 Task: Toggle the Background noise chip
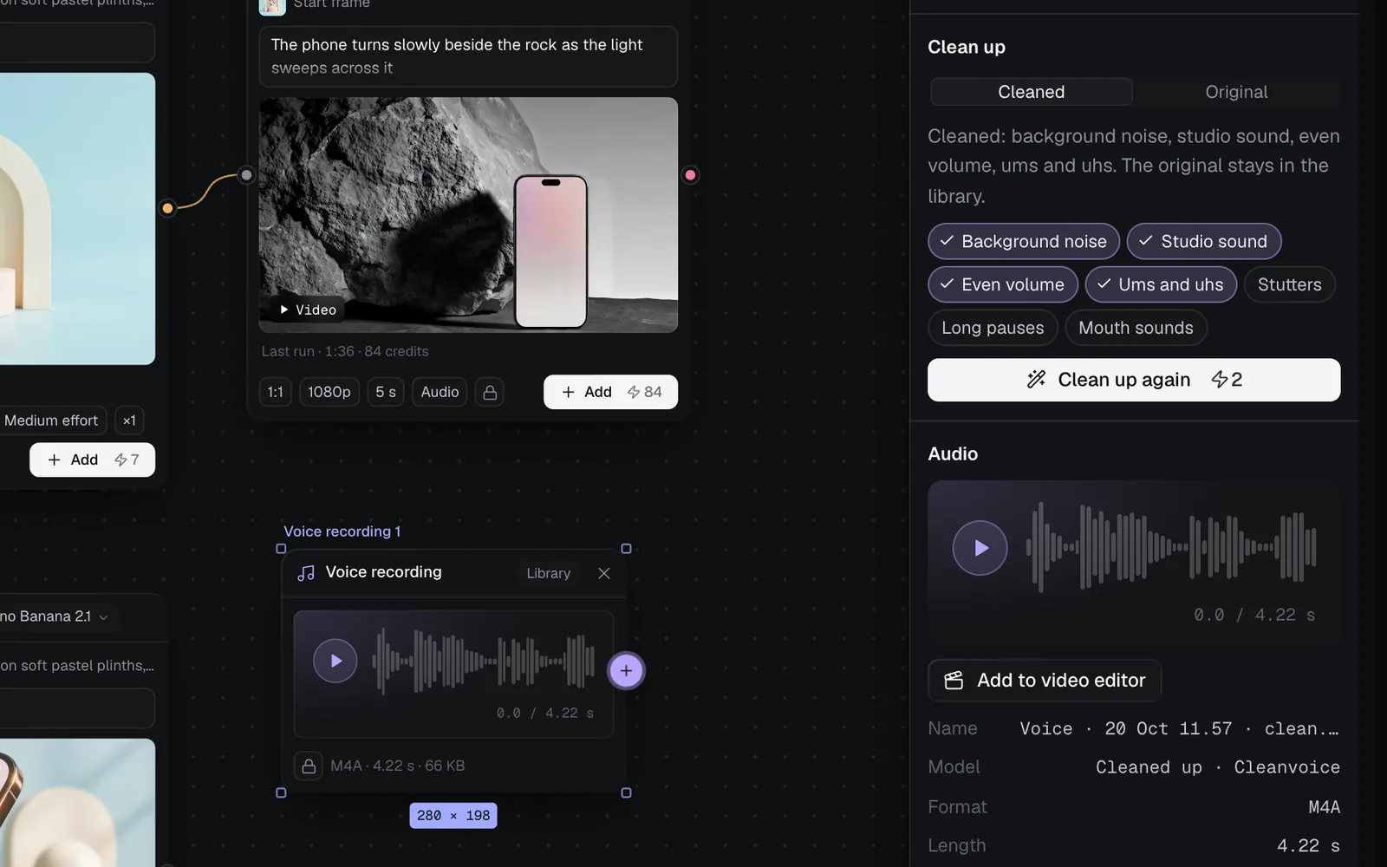coord(1024,241)
